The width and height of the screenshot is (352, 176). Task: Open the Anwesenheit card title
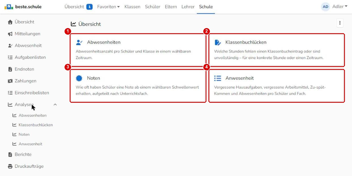click(240, 78)
